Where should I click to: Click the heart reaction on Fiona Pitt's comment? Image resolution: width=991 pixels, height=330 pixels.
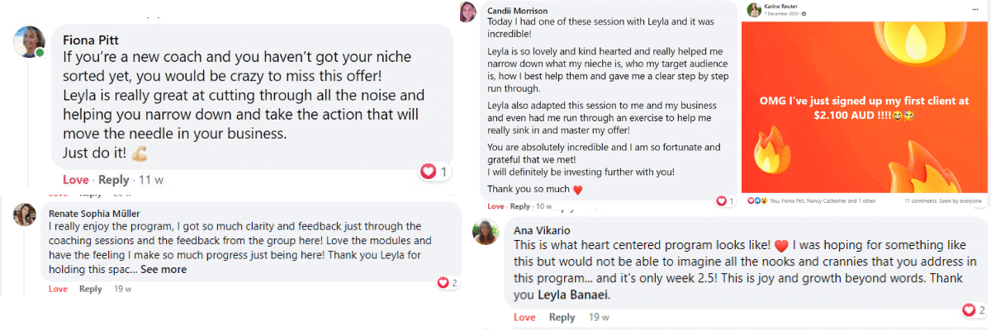click(428, 172)
